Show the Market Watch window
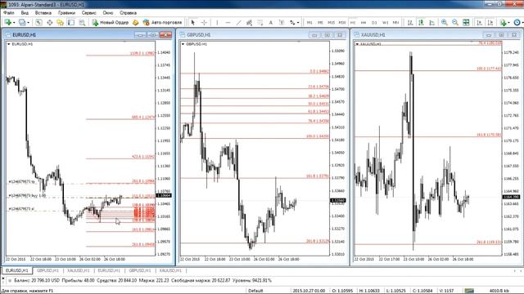Screen dimensions: 524x294 [38, 22]
